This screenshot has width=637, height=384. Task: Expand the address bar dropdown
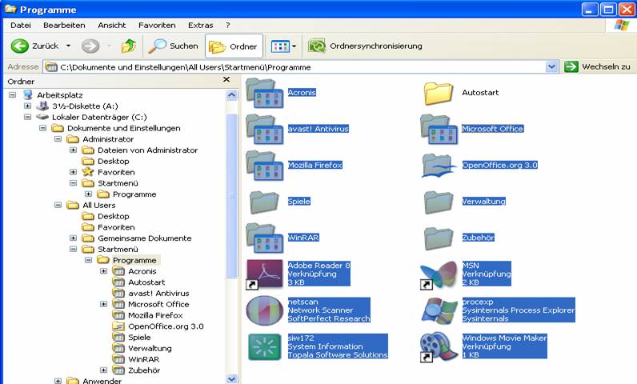[551, 66]
